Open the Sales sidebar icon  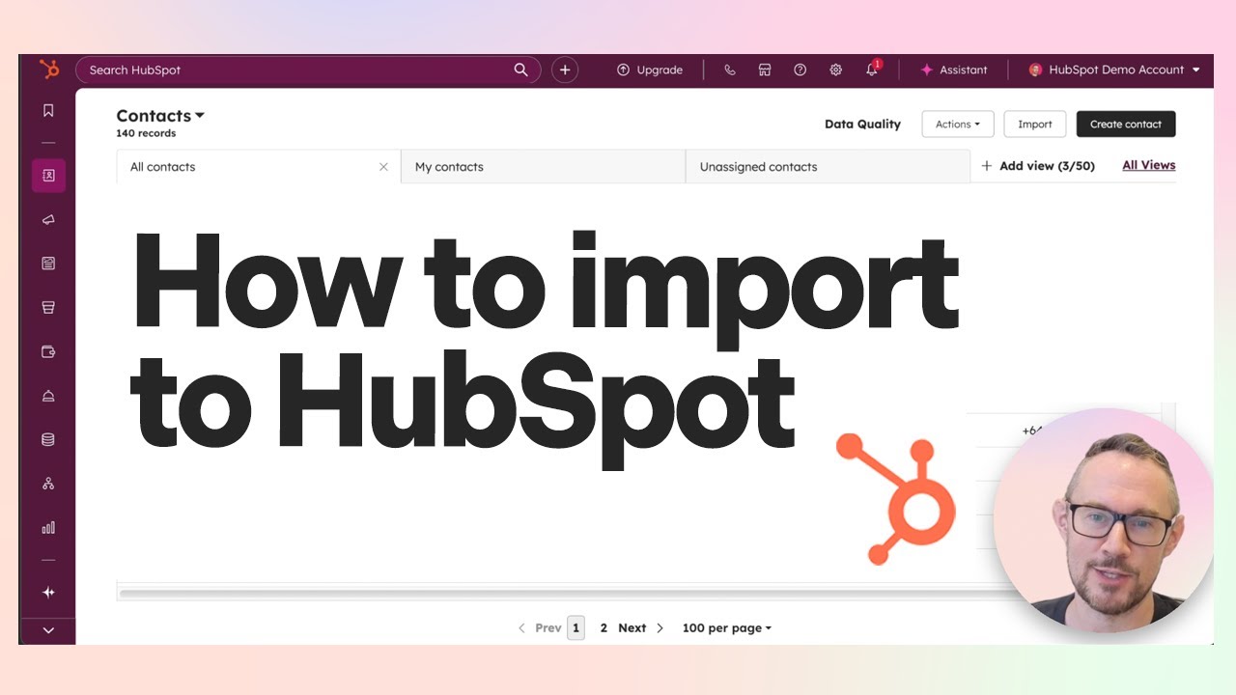pos(48,308)
